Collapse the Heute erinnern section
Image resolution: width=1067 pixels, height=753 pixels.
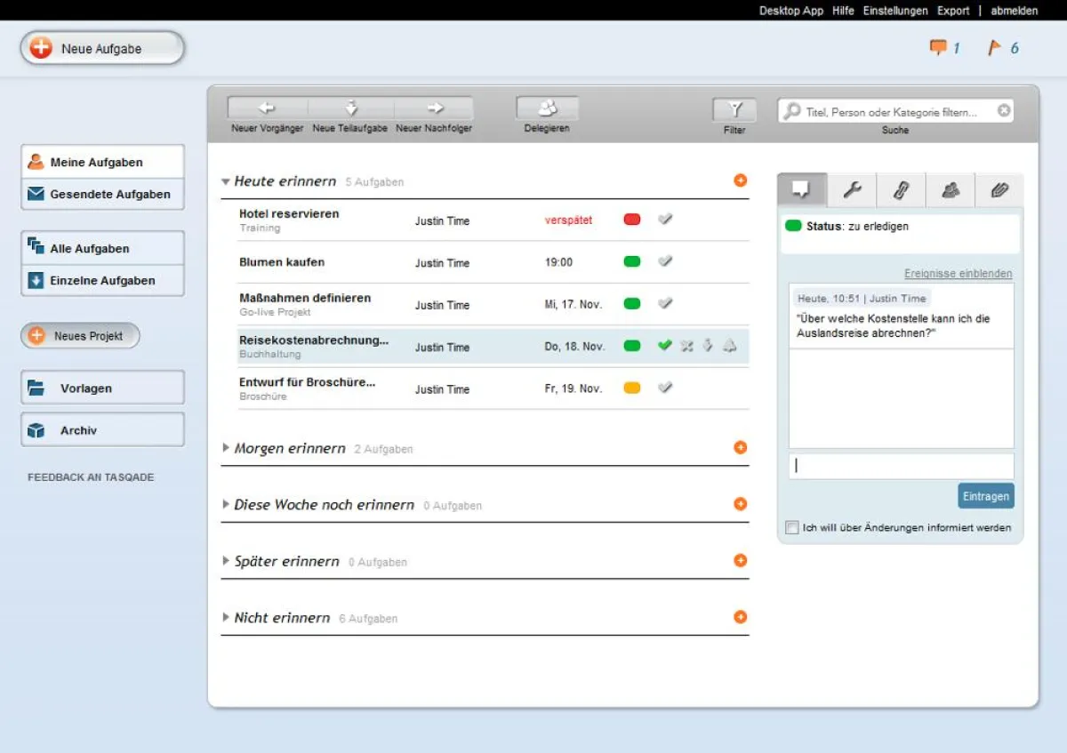pyautogui.click(x=227, y=180)
